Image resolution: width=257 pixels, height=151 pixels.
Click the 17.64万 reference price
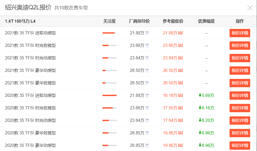[x=170, y=121]
